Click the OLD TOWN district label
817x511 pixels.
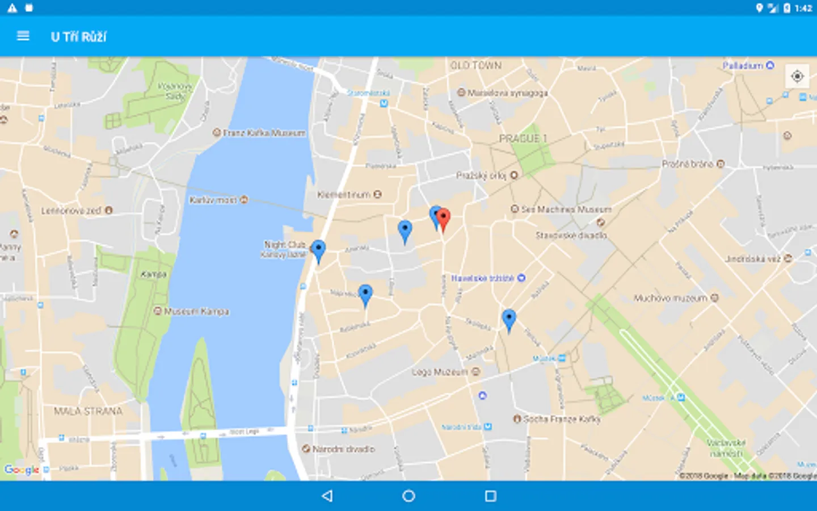point(476,65)
